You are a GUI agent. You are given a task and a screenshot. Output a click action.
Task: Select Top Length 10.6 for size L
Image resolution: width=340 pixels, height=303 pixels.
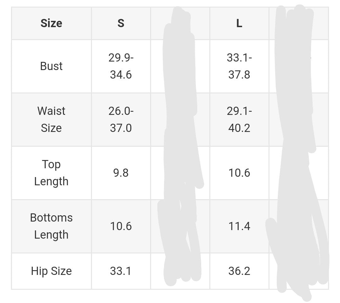(239, 173)
